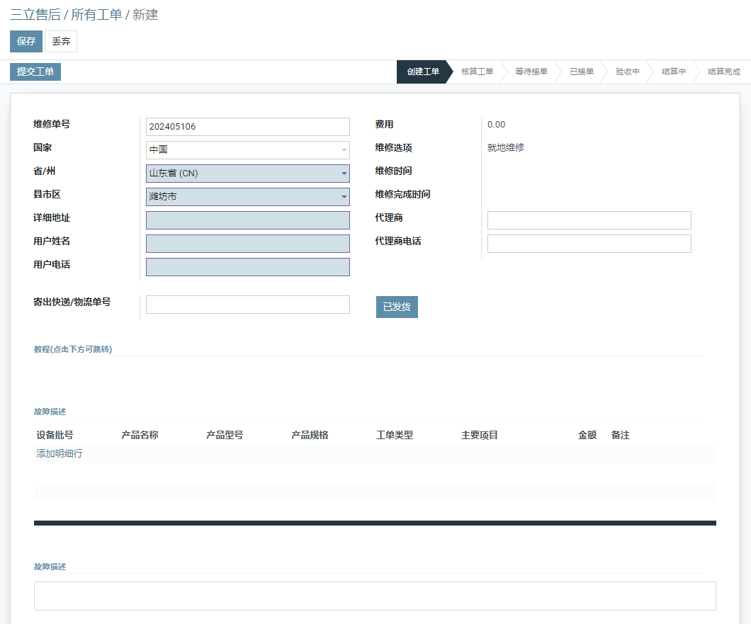The height and width of the screenshot is (624, 751).
Task: Select the 核算工单 status stage
Action: (477, 72)
